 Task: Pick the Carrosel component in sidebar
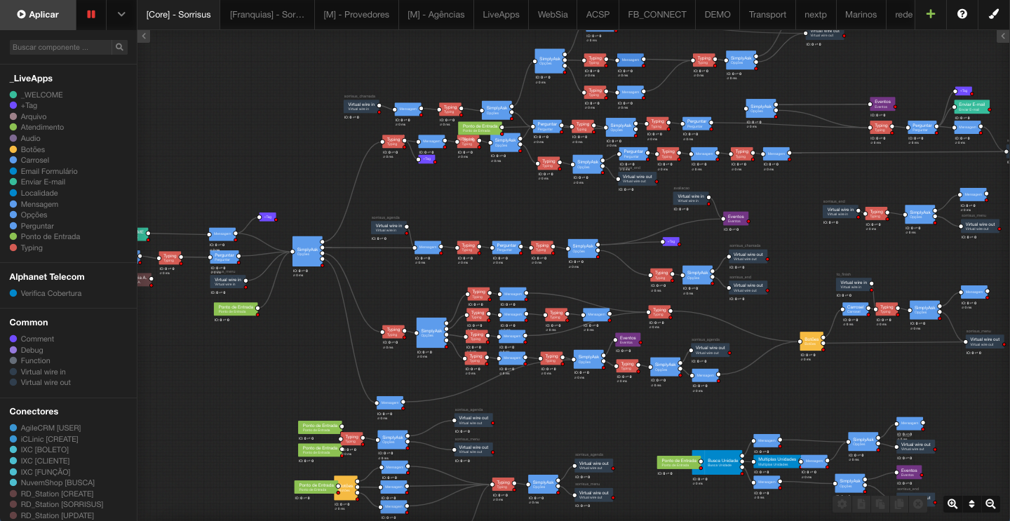(x=29, y=160)
